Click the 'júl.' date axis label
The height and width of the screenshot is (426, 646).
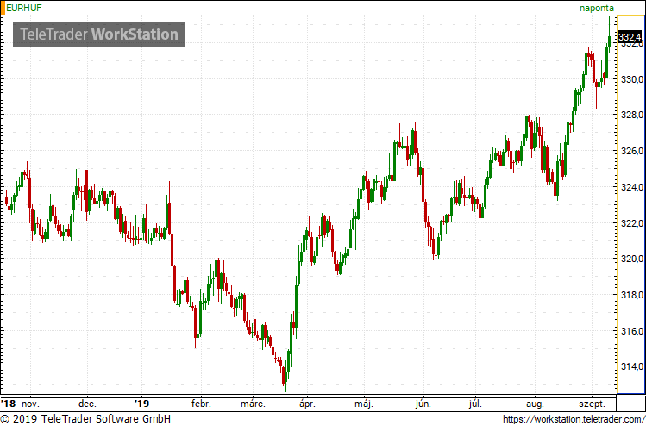click(475, 404)
